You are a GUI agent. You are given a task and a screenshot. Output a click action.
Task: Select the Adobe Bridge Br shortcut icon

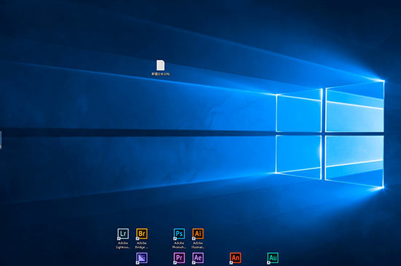click(141, 233)
